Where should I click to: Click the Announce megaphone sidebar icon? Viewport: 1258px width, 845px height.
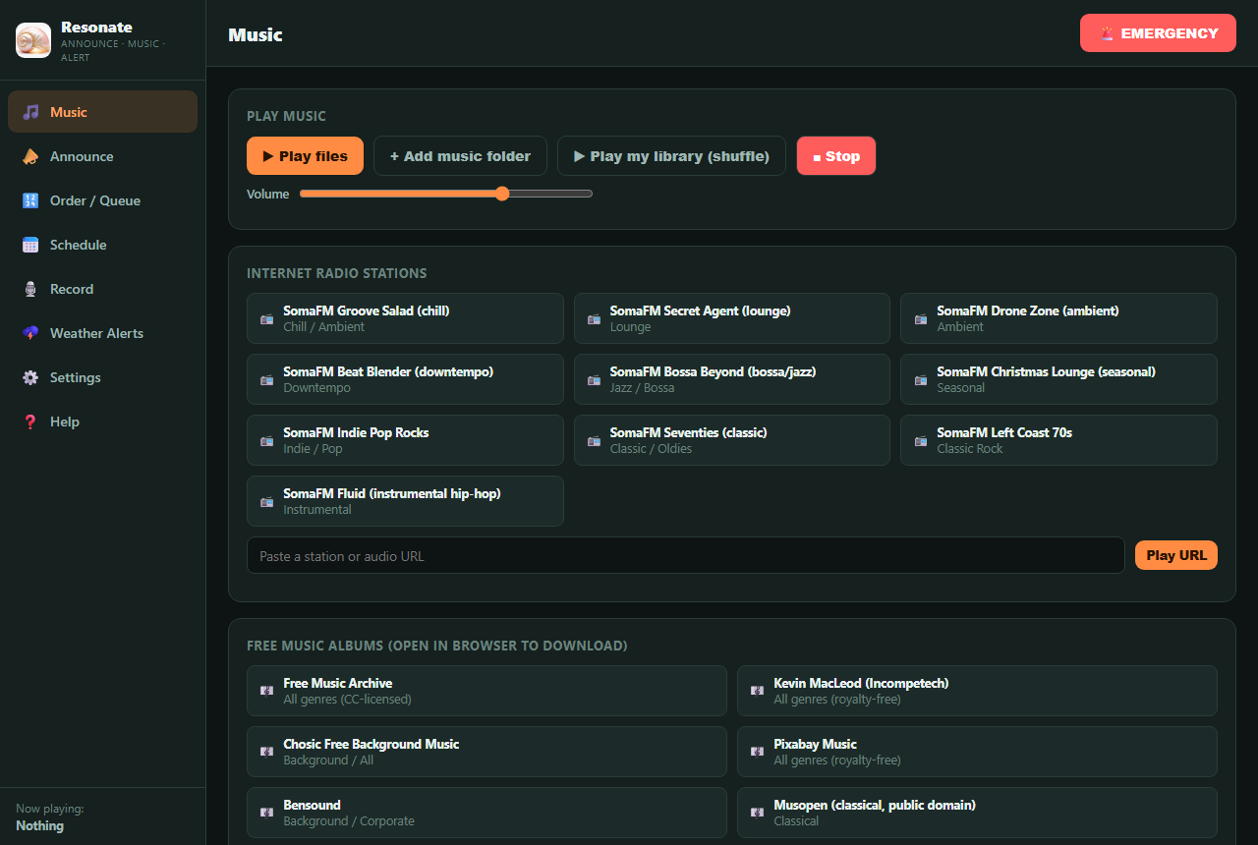coord(31,156)
